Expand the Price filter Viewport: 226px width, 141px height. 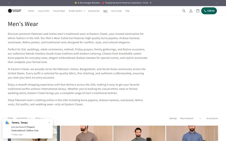pyautogui.click(x=39, y=118)
